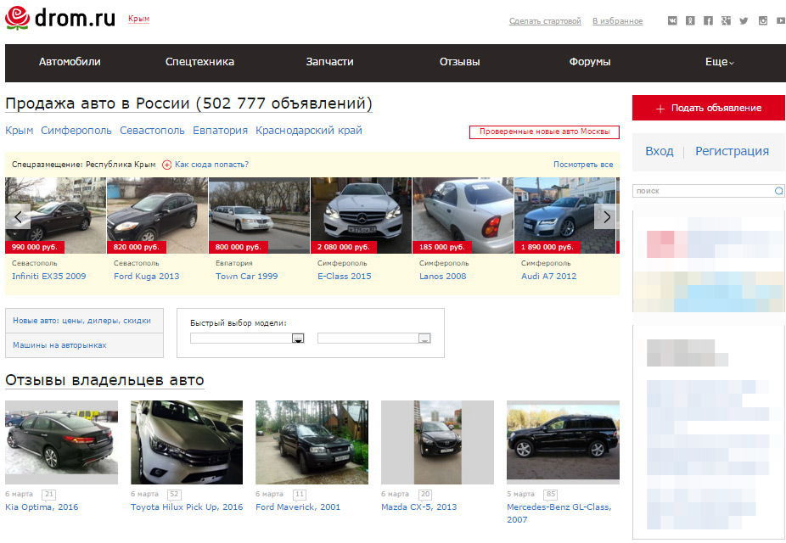Open the YouTube play icon
The image size is (786, 543).
point(781,20)
